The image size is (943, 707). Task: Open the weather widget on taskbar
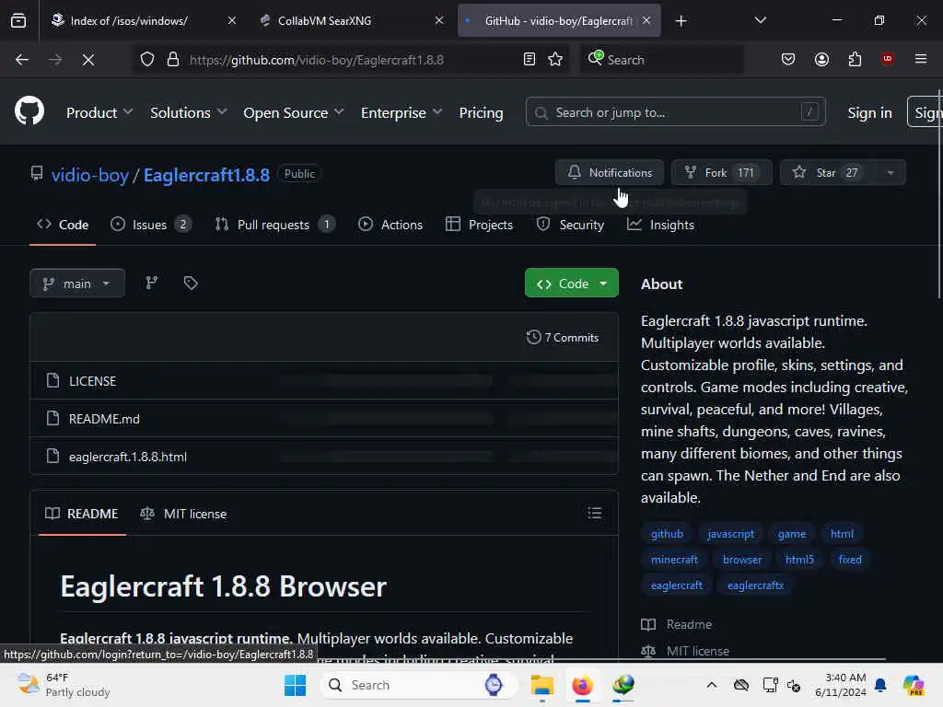point(64,685)
